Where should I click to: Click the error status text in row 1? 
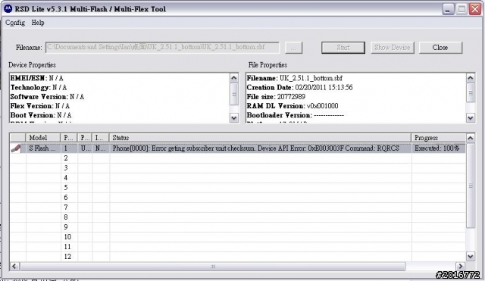click(x=256, y=148)
